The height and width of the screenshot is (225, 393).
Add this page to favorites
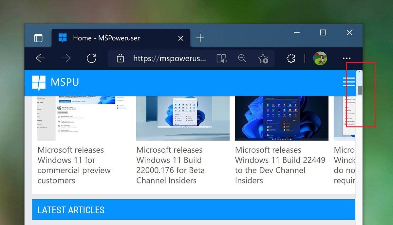coord(263,59)
